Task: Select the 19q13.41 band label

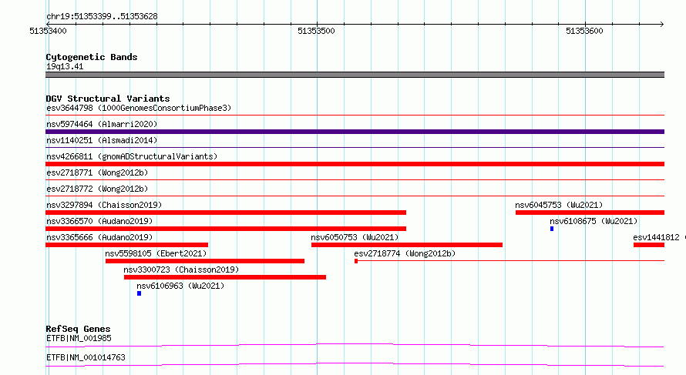Action: click(65, 66)
